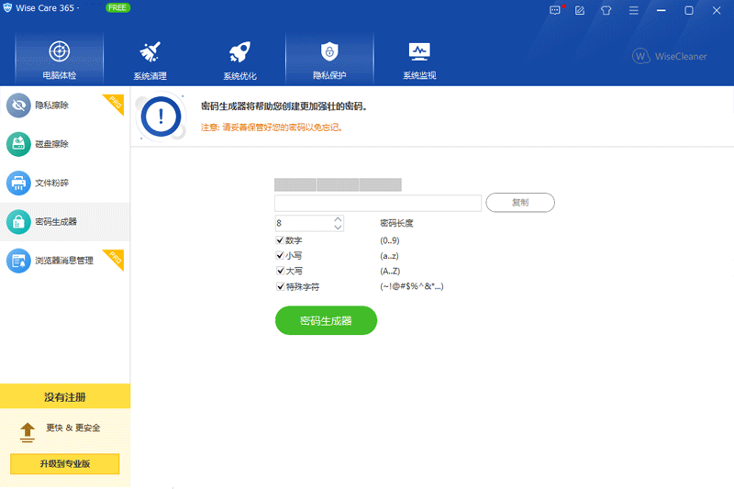Screen dimensions: 734x489
Task: Click the generated password text field
Action: (378, 203)
